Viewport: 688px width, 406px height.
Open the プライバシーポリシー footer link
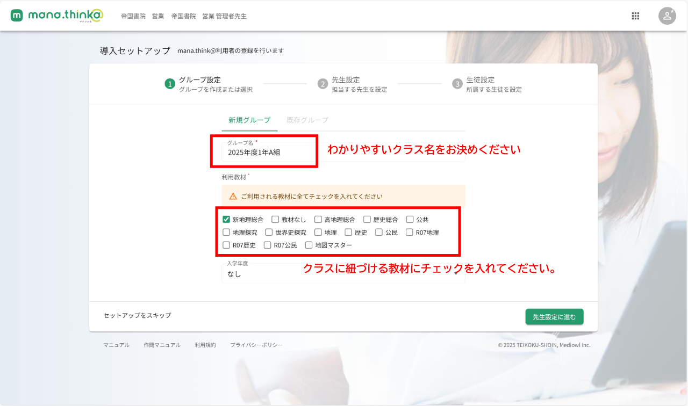(256, 345)
